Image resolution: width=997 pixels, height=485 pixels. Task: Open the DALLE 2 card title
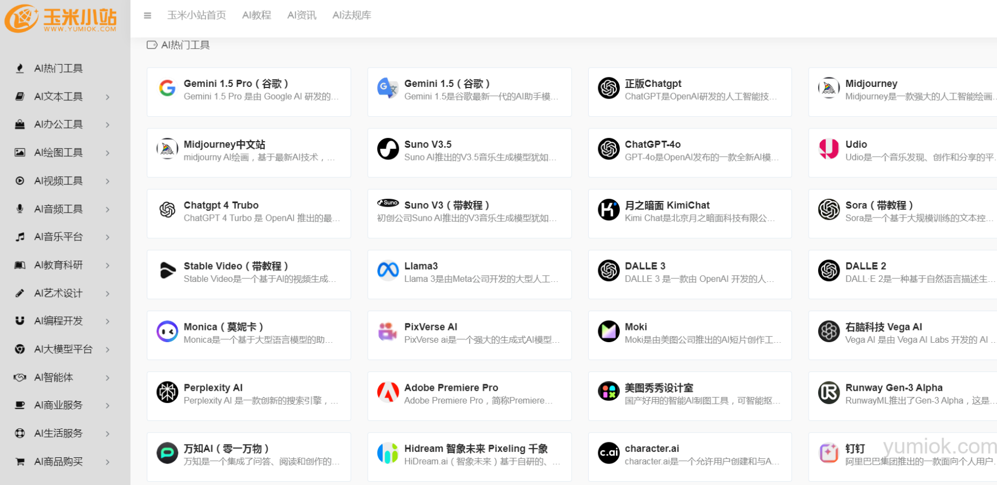point(866,266)
